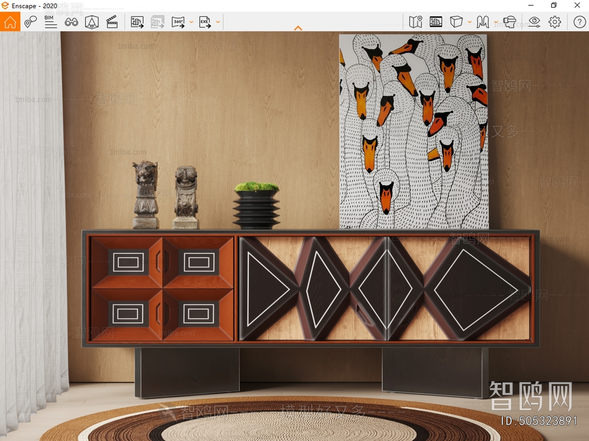Expand the EXE export options arrow
The image size is (589, 441).
[x=218, y=22]
